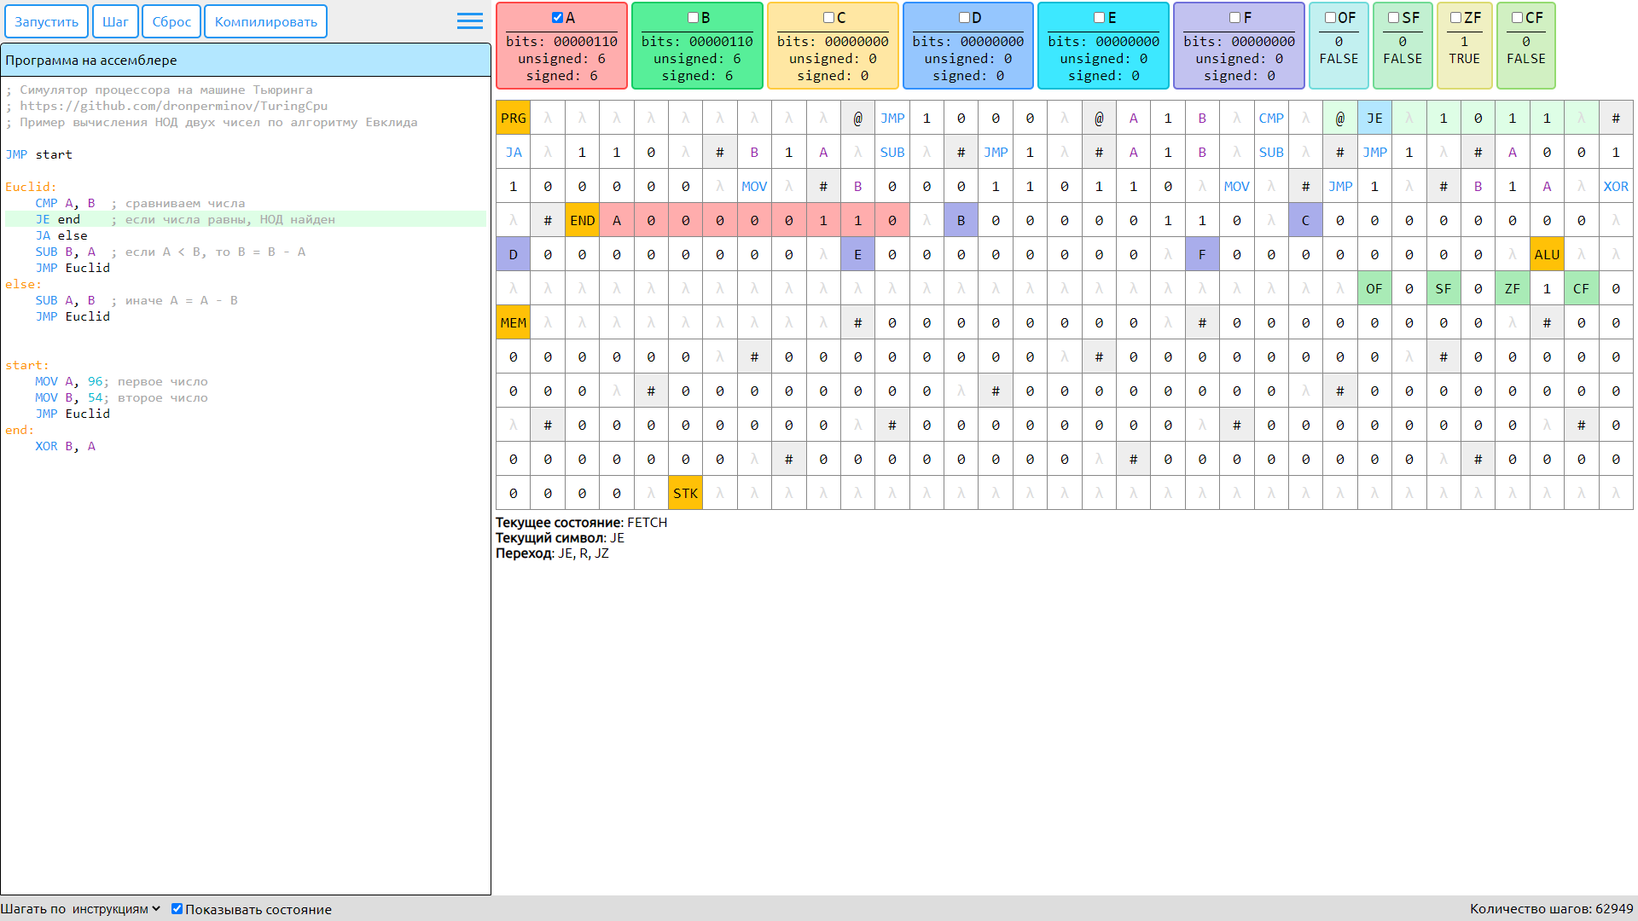
Task: Click the JE end code line
Action: 58,220
